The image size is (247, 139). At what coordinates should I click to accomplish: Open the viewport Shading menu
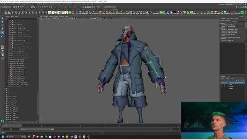coord(46,16)
